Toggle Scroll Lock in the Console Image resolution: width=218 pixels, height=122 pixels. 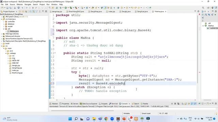coord(186,104)
